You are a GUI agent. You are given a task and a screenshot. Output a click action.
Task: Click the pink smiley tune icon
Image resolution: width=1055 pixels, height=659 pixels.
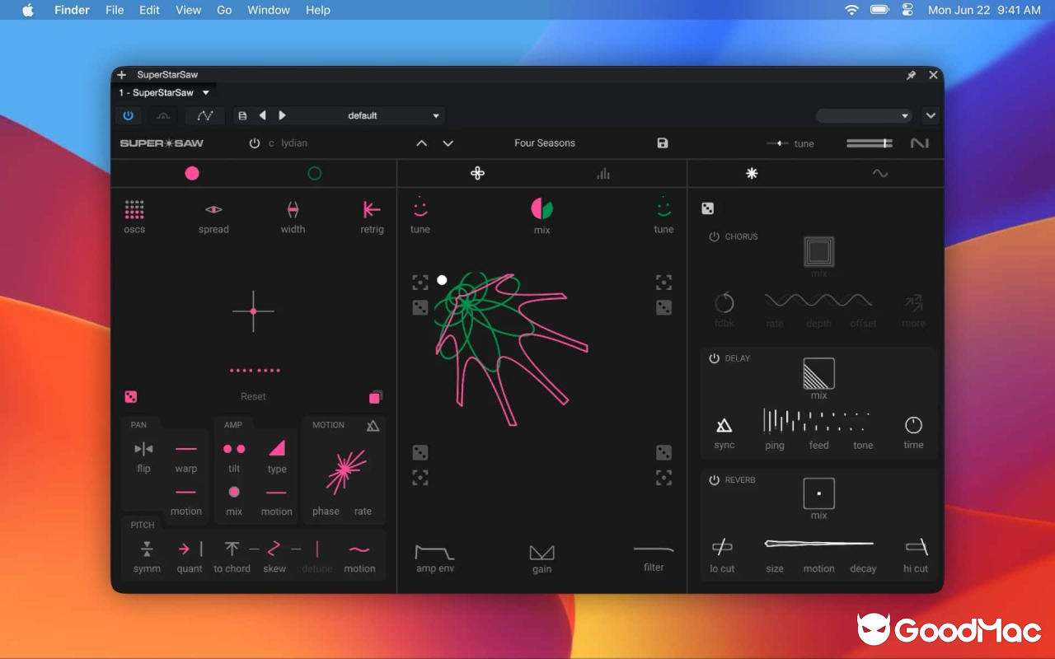420,206
